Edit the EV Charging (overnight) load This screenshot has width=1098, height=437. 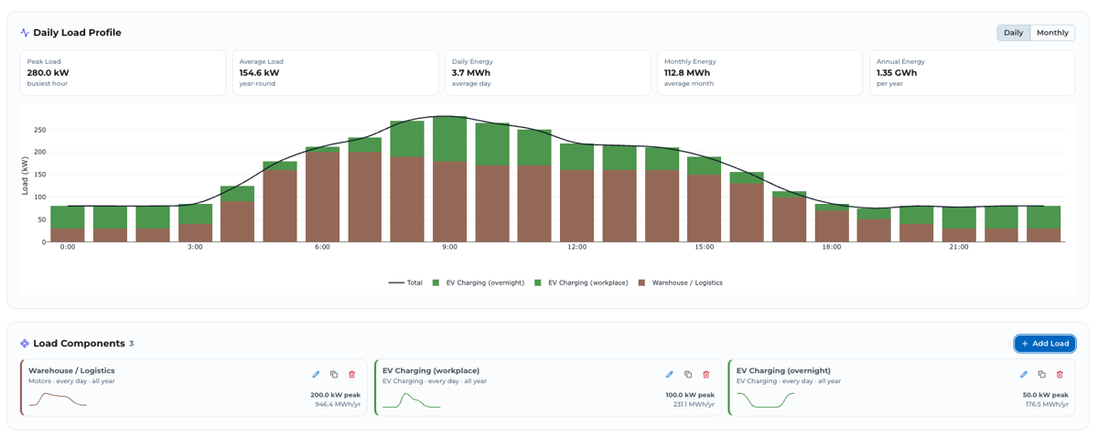1024,374
